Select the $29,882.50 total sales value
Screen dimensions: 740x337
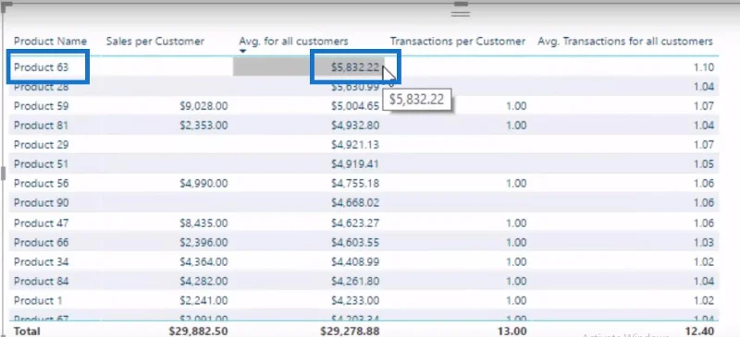(198, 331)
